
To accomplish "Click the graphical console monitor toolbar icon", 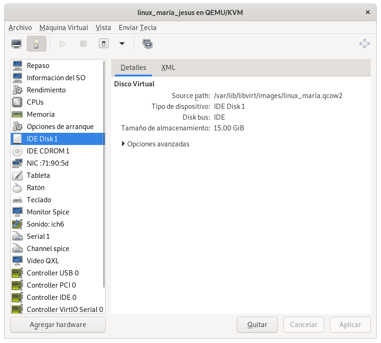I will pyautogui.click(x=16, y=44).
